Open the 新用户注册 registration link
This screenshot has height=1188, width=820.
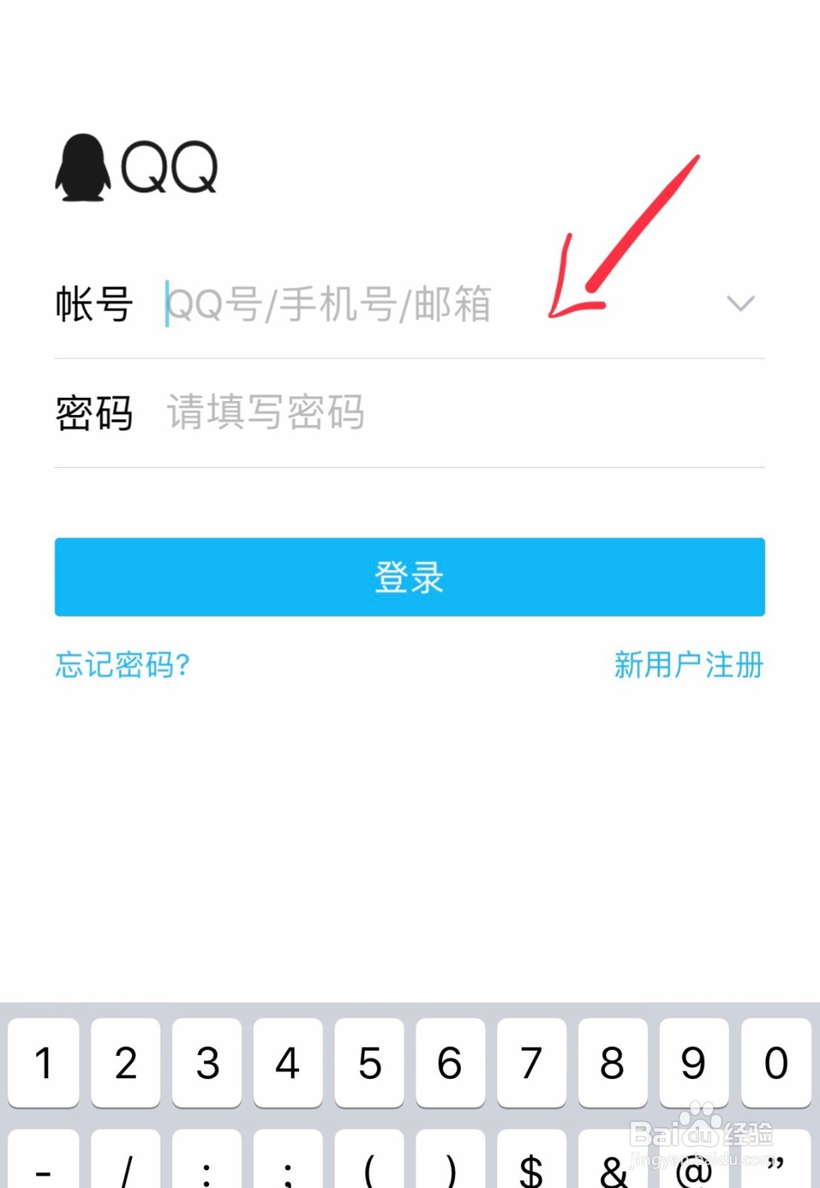(689, 665)
